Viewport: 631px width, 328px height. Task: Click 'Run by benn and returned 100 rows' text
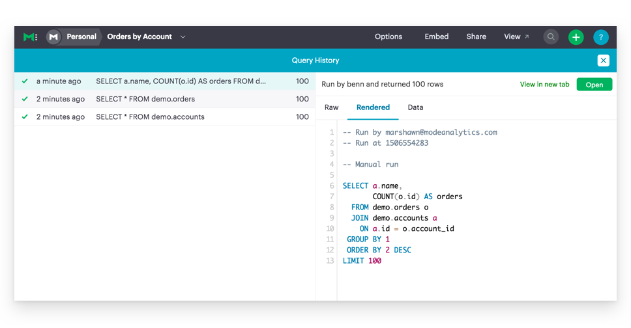382,84
